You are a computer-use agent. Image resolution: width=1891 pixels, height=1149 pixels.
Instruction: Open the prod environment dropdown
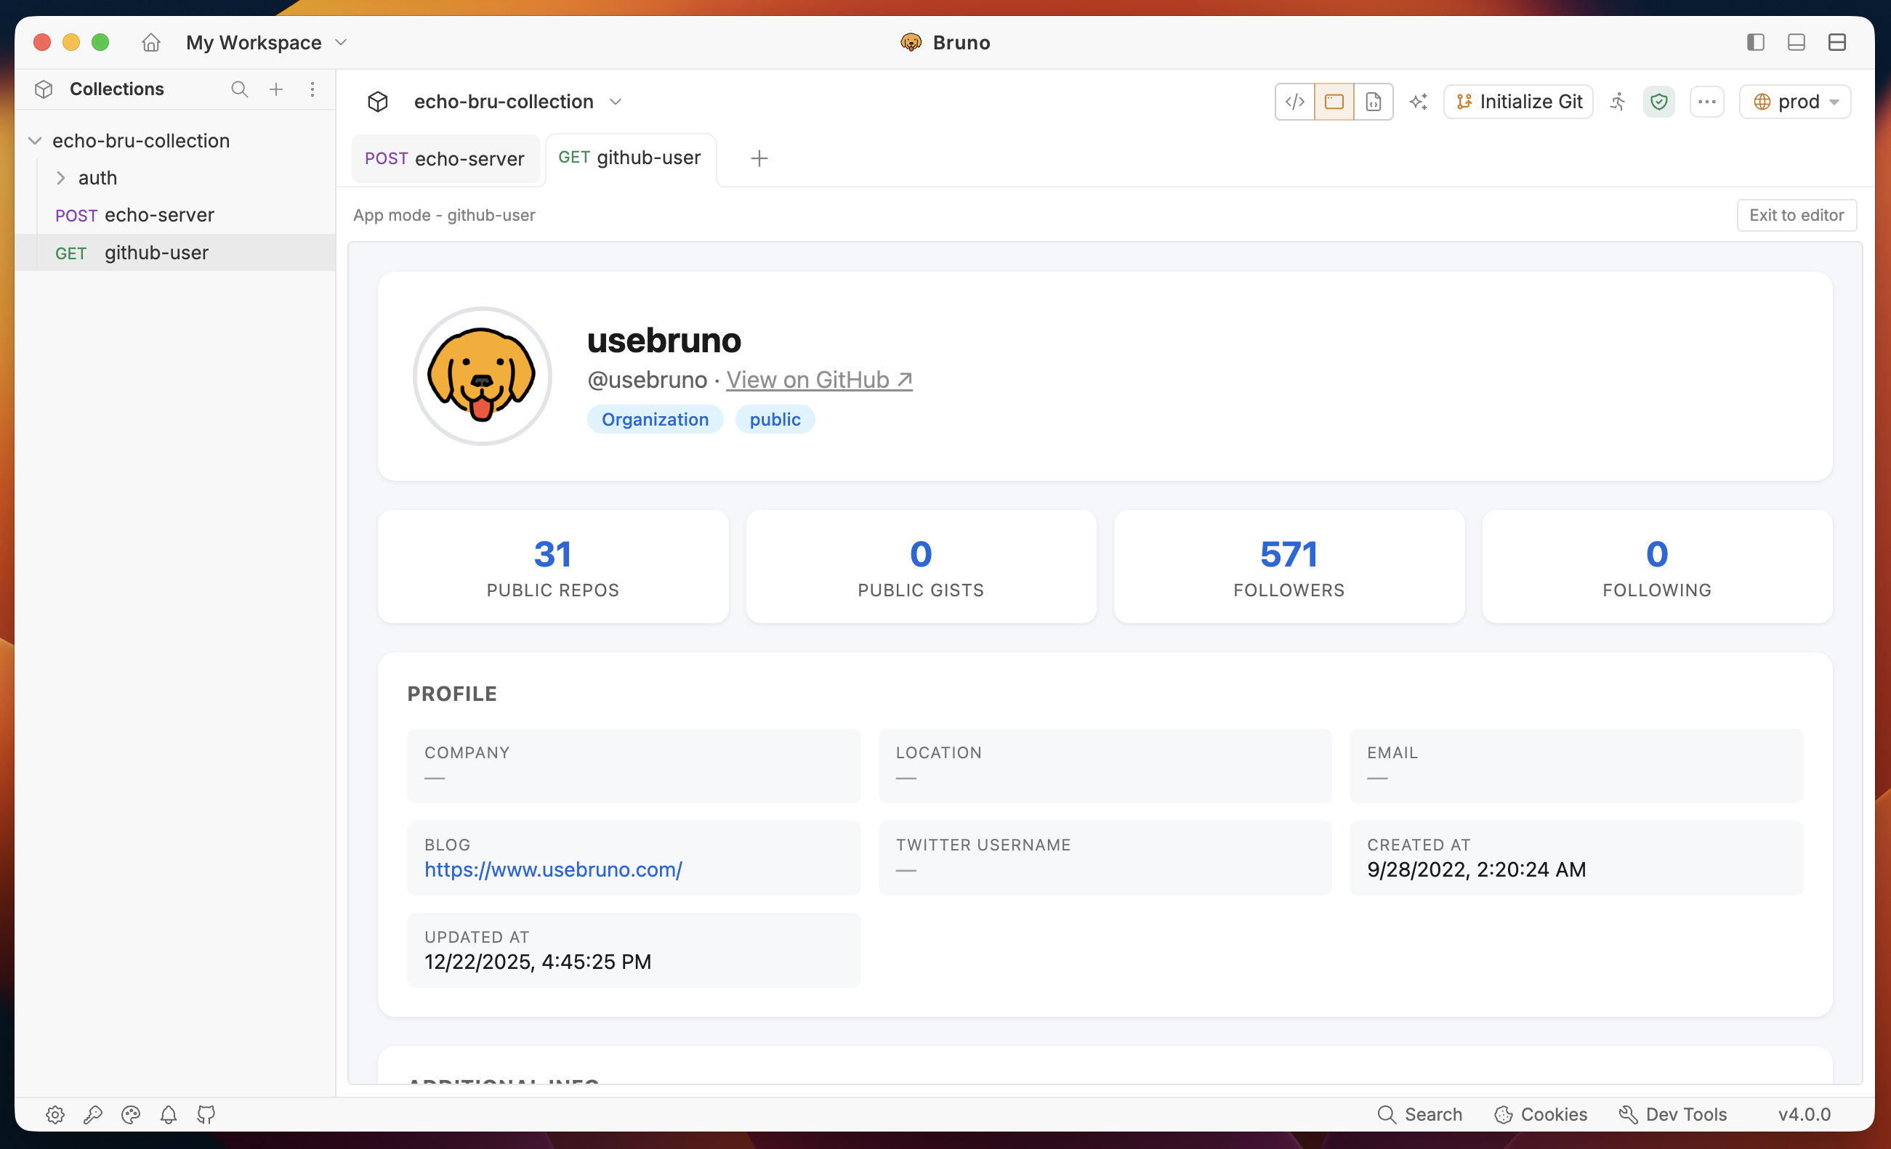click(x=1795, y=101)
